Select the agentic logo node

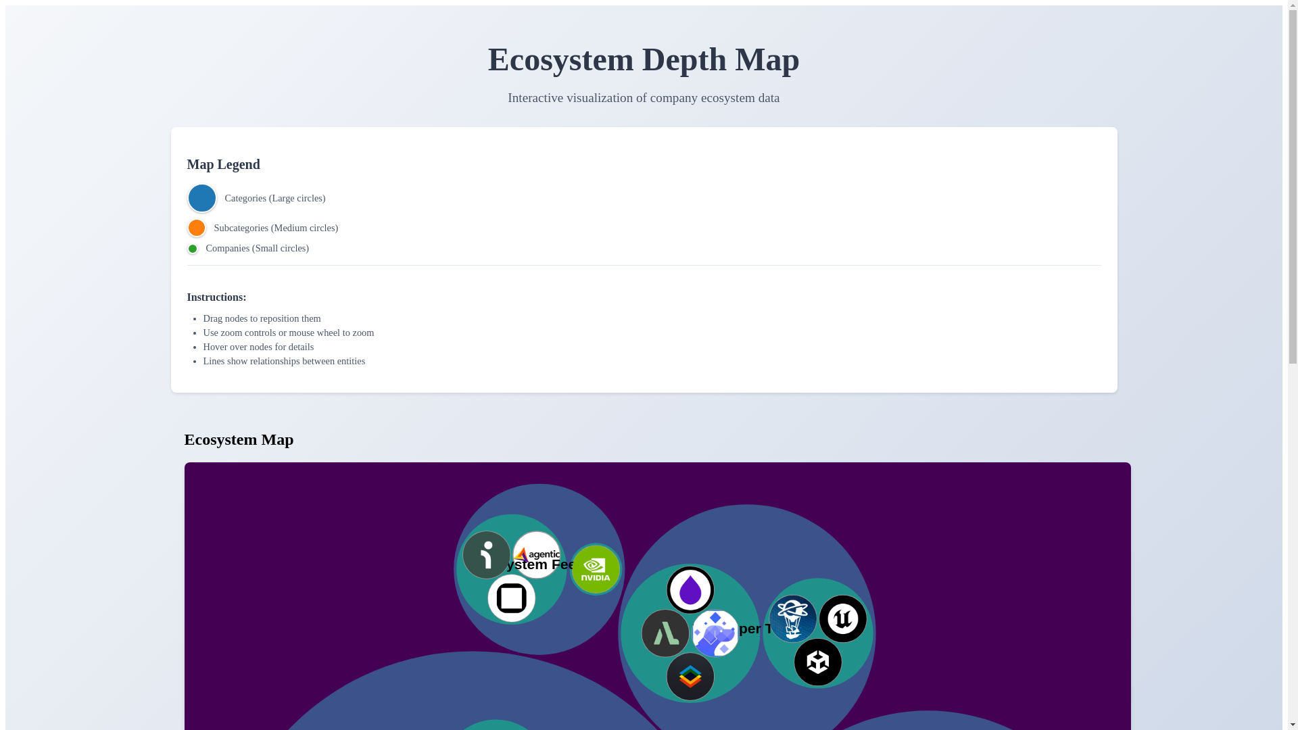point(537,555)
